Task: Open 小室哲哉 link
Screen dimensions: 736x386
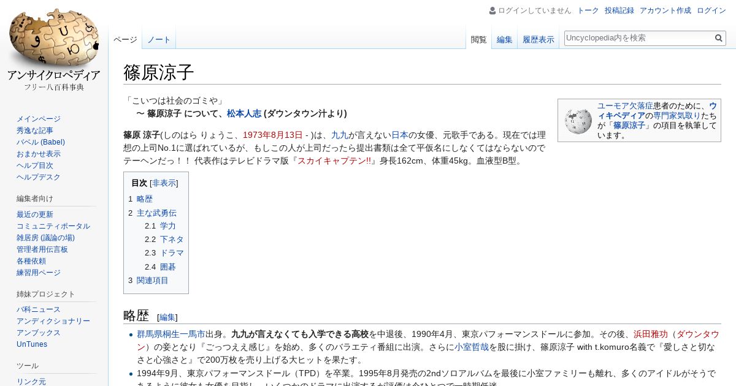Action: point(472,347)
